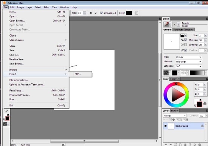Click the Layers panel options icon
208x146 pixels.
(207, 111)
